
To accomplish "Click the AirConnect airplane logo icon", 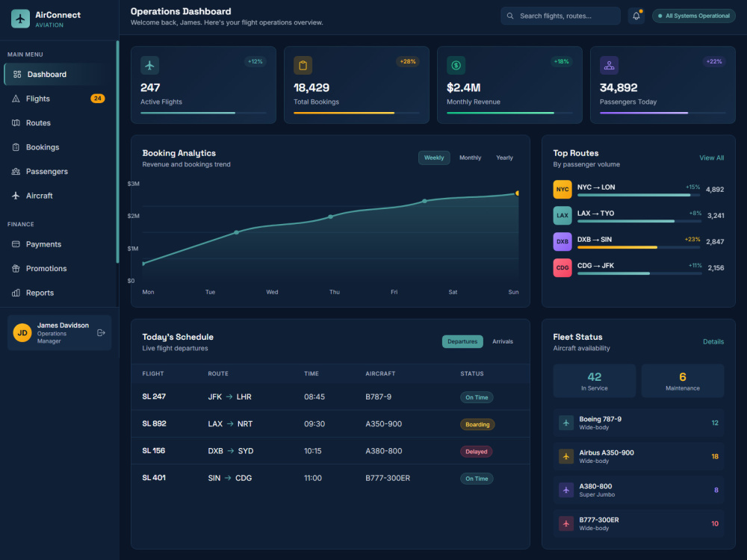I will click(x=20, y=19).
